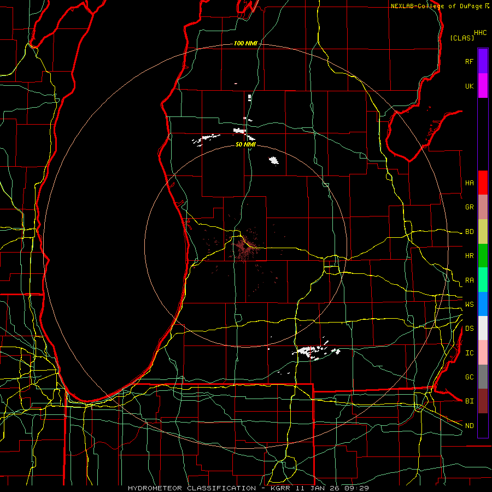Click the 11 JAN 26 date stamp

coord(318,488)
